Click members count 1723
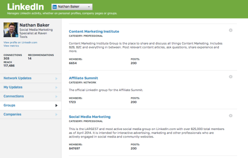Viewport: 248px width, 158px height. click(x=72, y=102)
